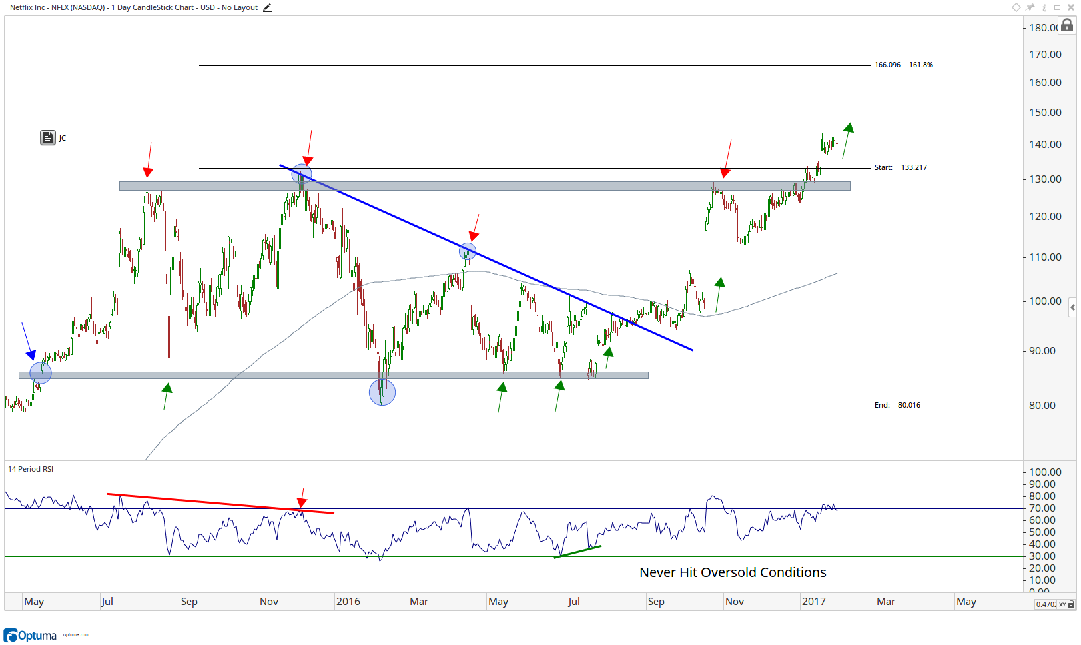Click the blue down arrow annotation near May
1081x645 pixels.
[x=28, y=341]
